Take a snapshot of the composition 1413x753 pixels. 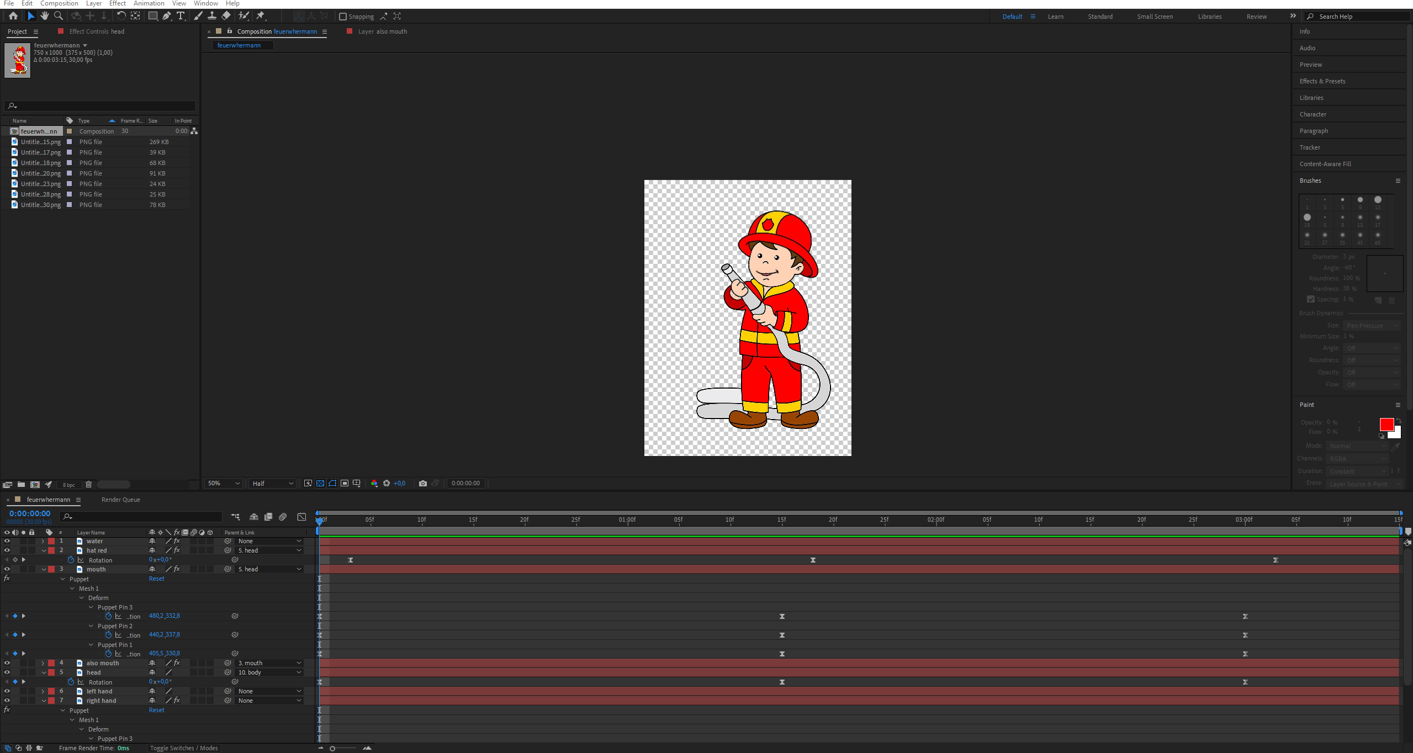(423, 483)
